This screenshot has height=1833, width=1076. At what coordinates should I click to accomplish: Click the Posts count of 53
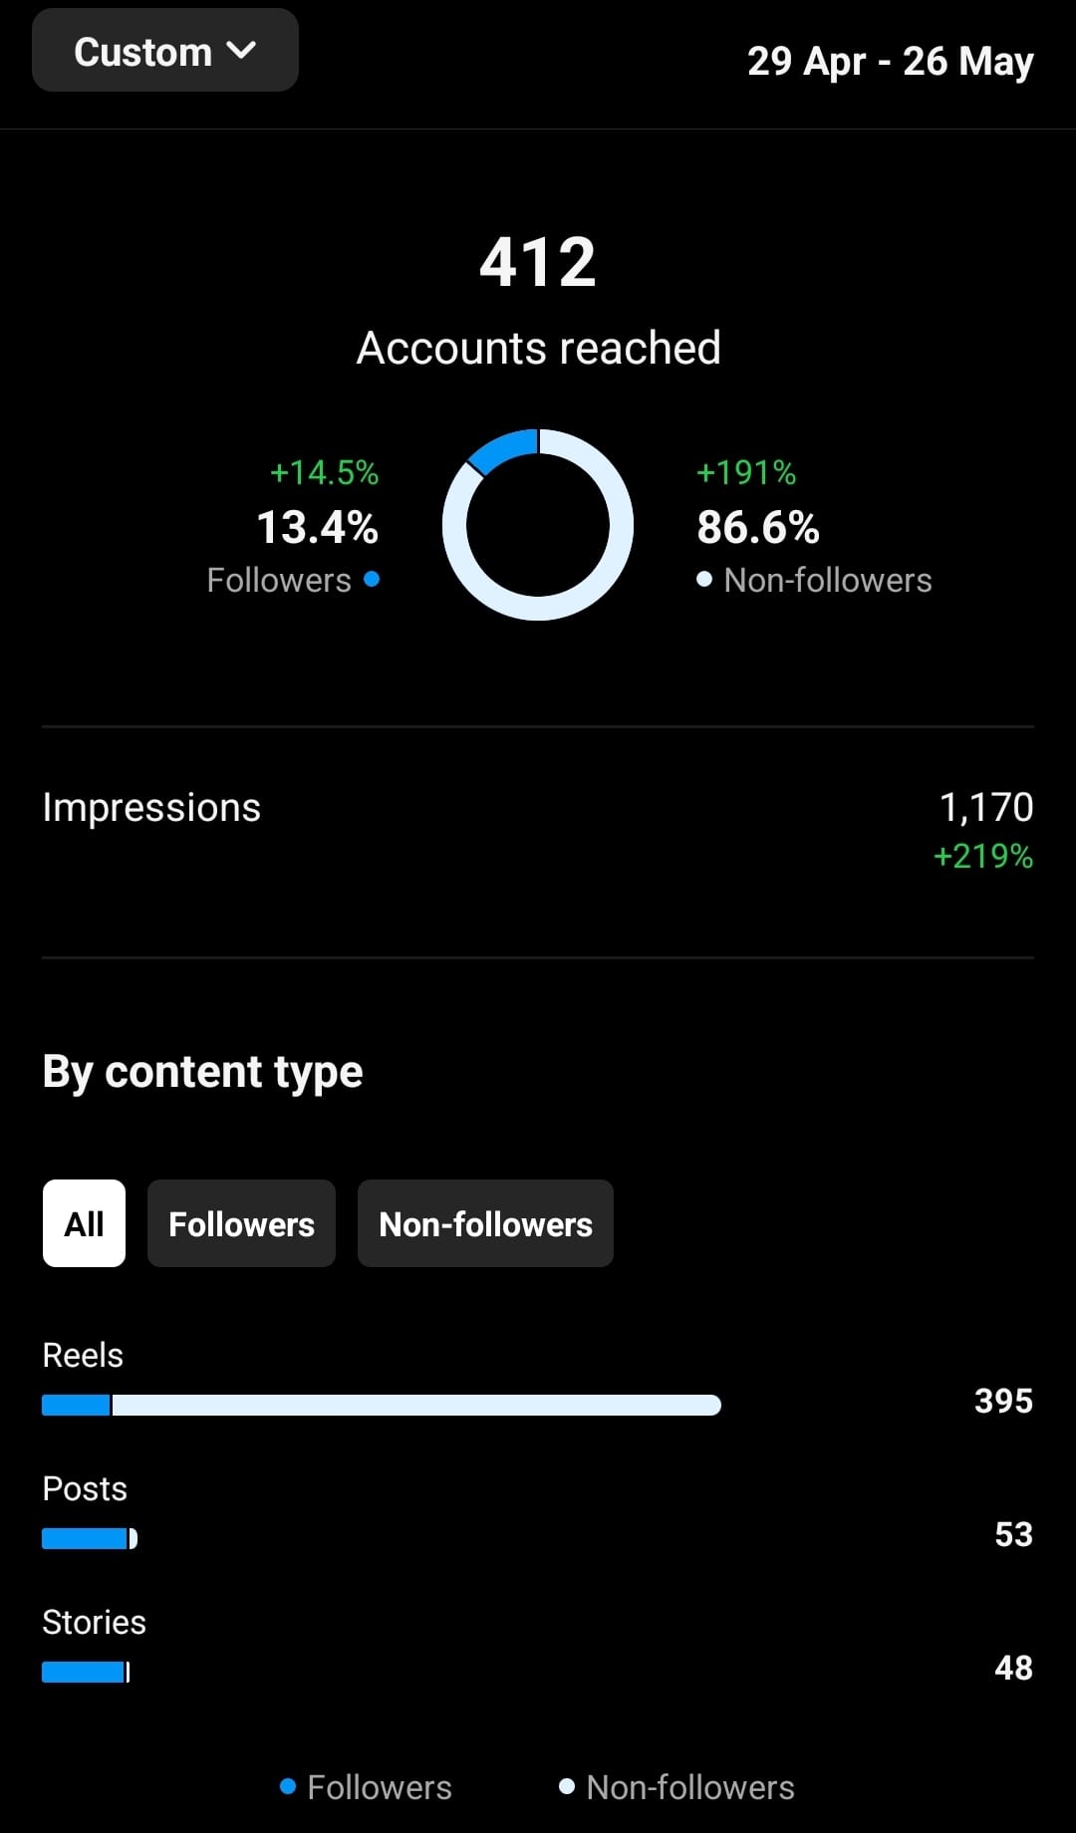click(1012, 1534)
